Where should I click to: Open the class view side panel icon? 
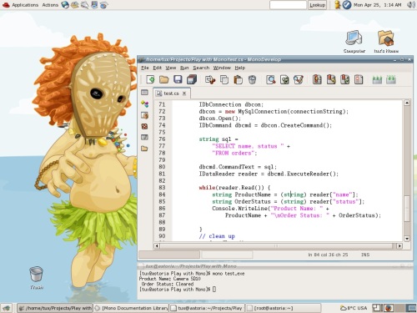click(144, 104)
